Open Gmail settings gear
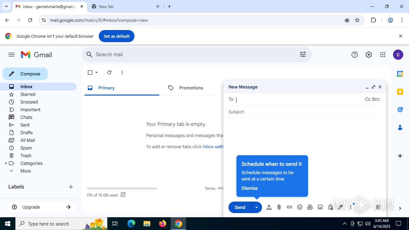Screen dimensions: 409x230 [369, 55]
